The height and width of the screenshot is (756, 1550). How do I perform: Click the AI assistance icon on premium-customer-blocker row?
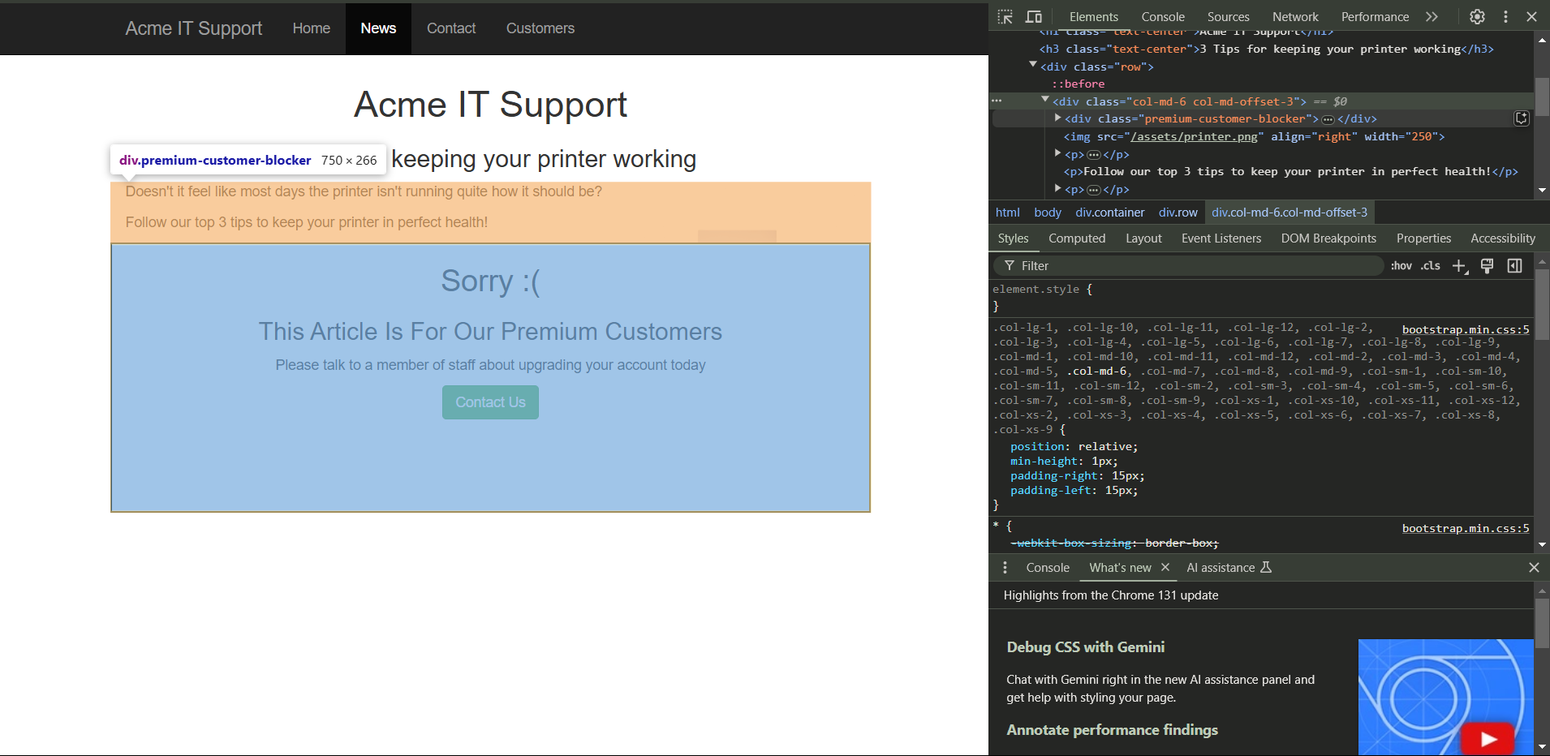1521,119
